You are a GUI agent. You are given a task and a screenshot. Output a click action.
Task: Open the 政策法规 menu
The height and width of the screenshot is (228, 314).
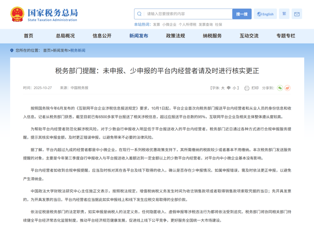click(x=175, y=36)
